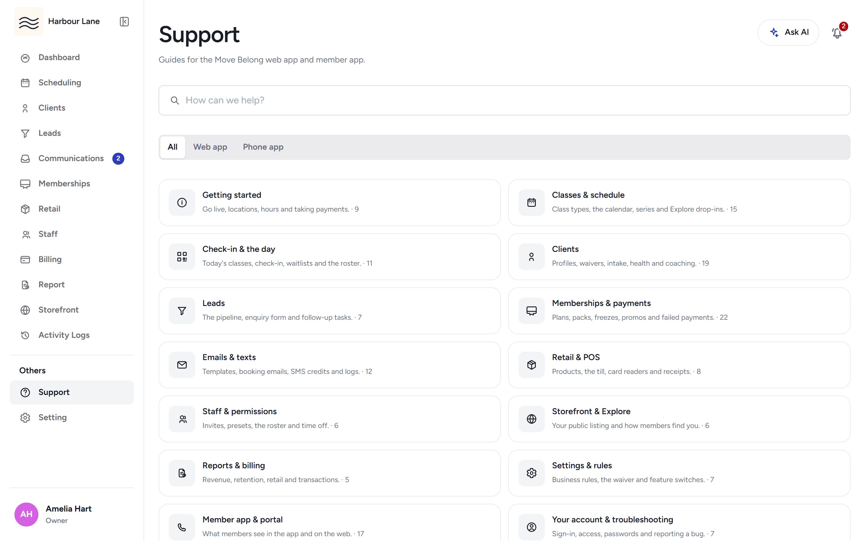Select the All tab
The width and height of the screenshot is (865, 541).
173,147
